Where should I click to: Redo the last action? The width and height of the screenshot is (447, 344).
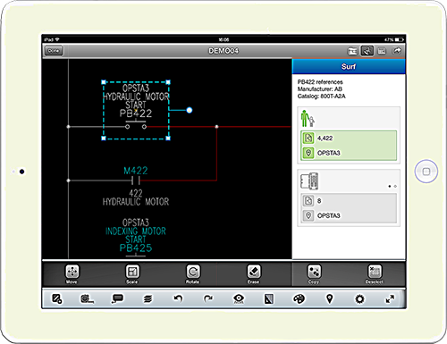pyautogui.click(x=208, y=298)
